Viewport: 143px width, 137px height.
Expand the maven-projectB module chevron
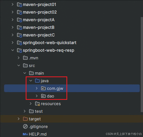tap(12, 27)
